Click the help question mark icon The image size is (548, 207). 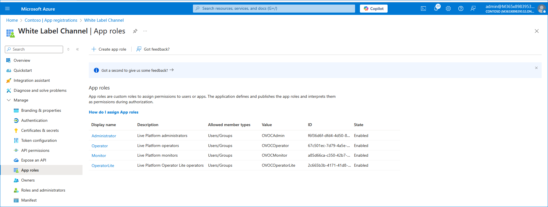point(461,9)
